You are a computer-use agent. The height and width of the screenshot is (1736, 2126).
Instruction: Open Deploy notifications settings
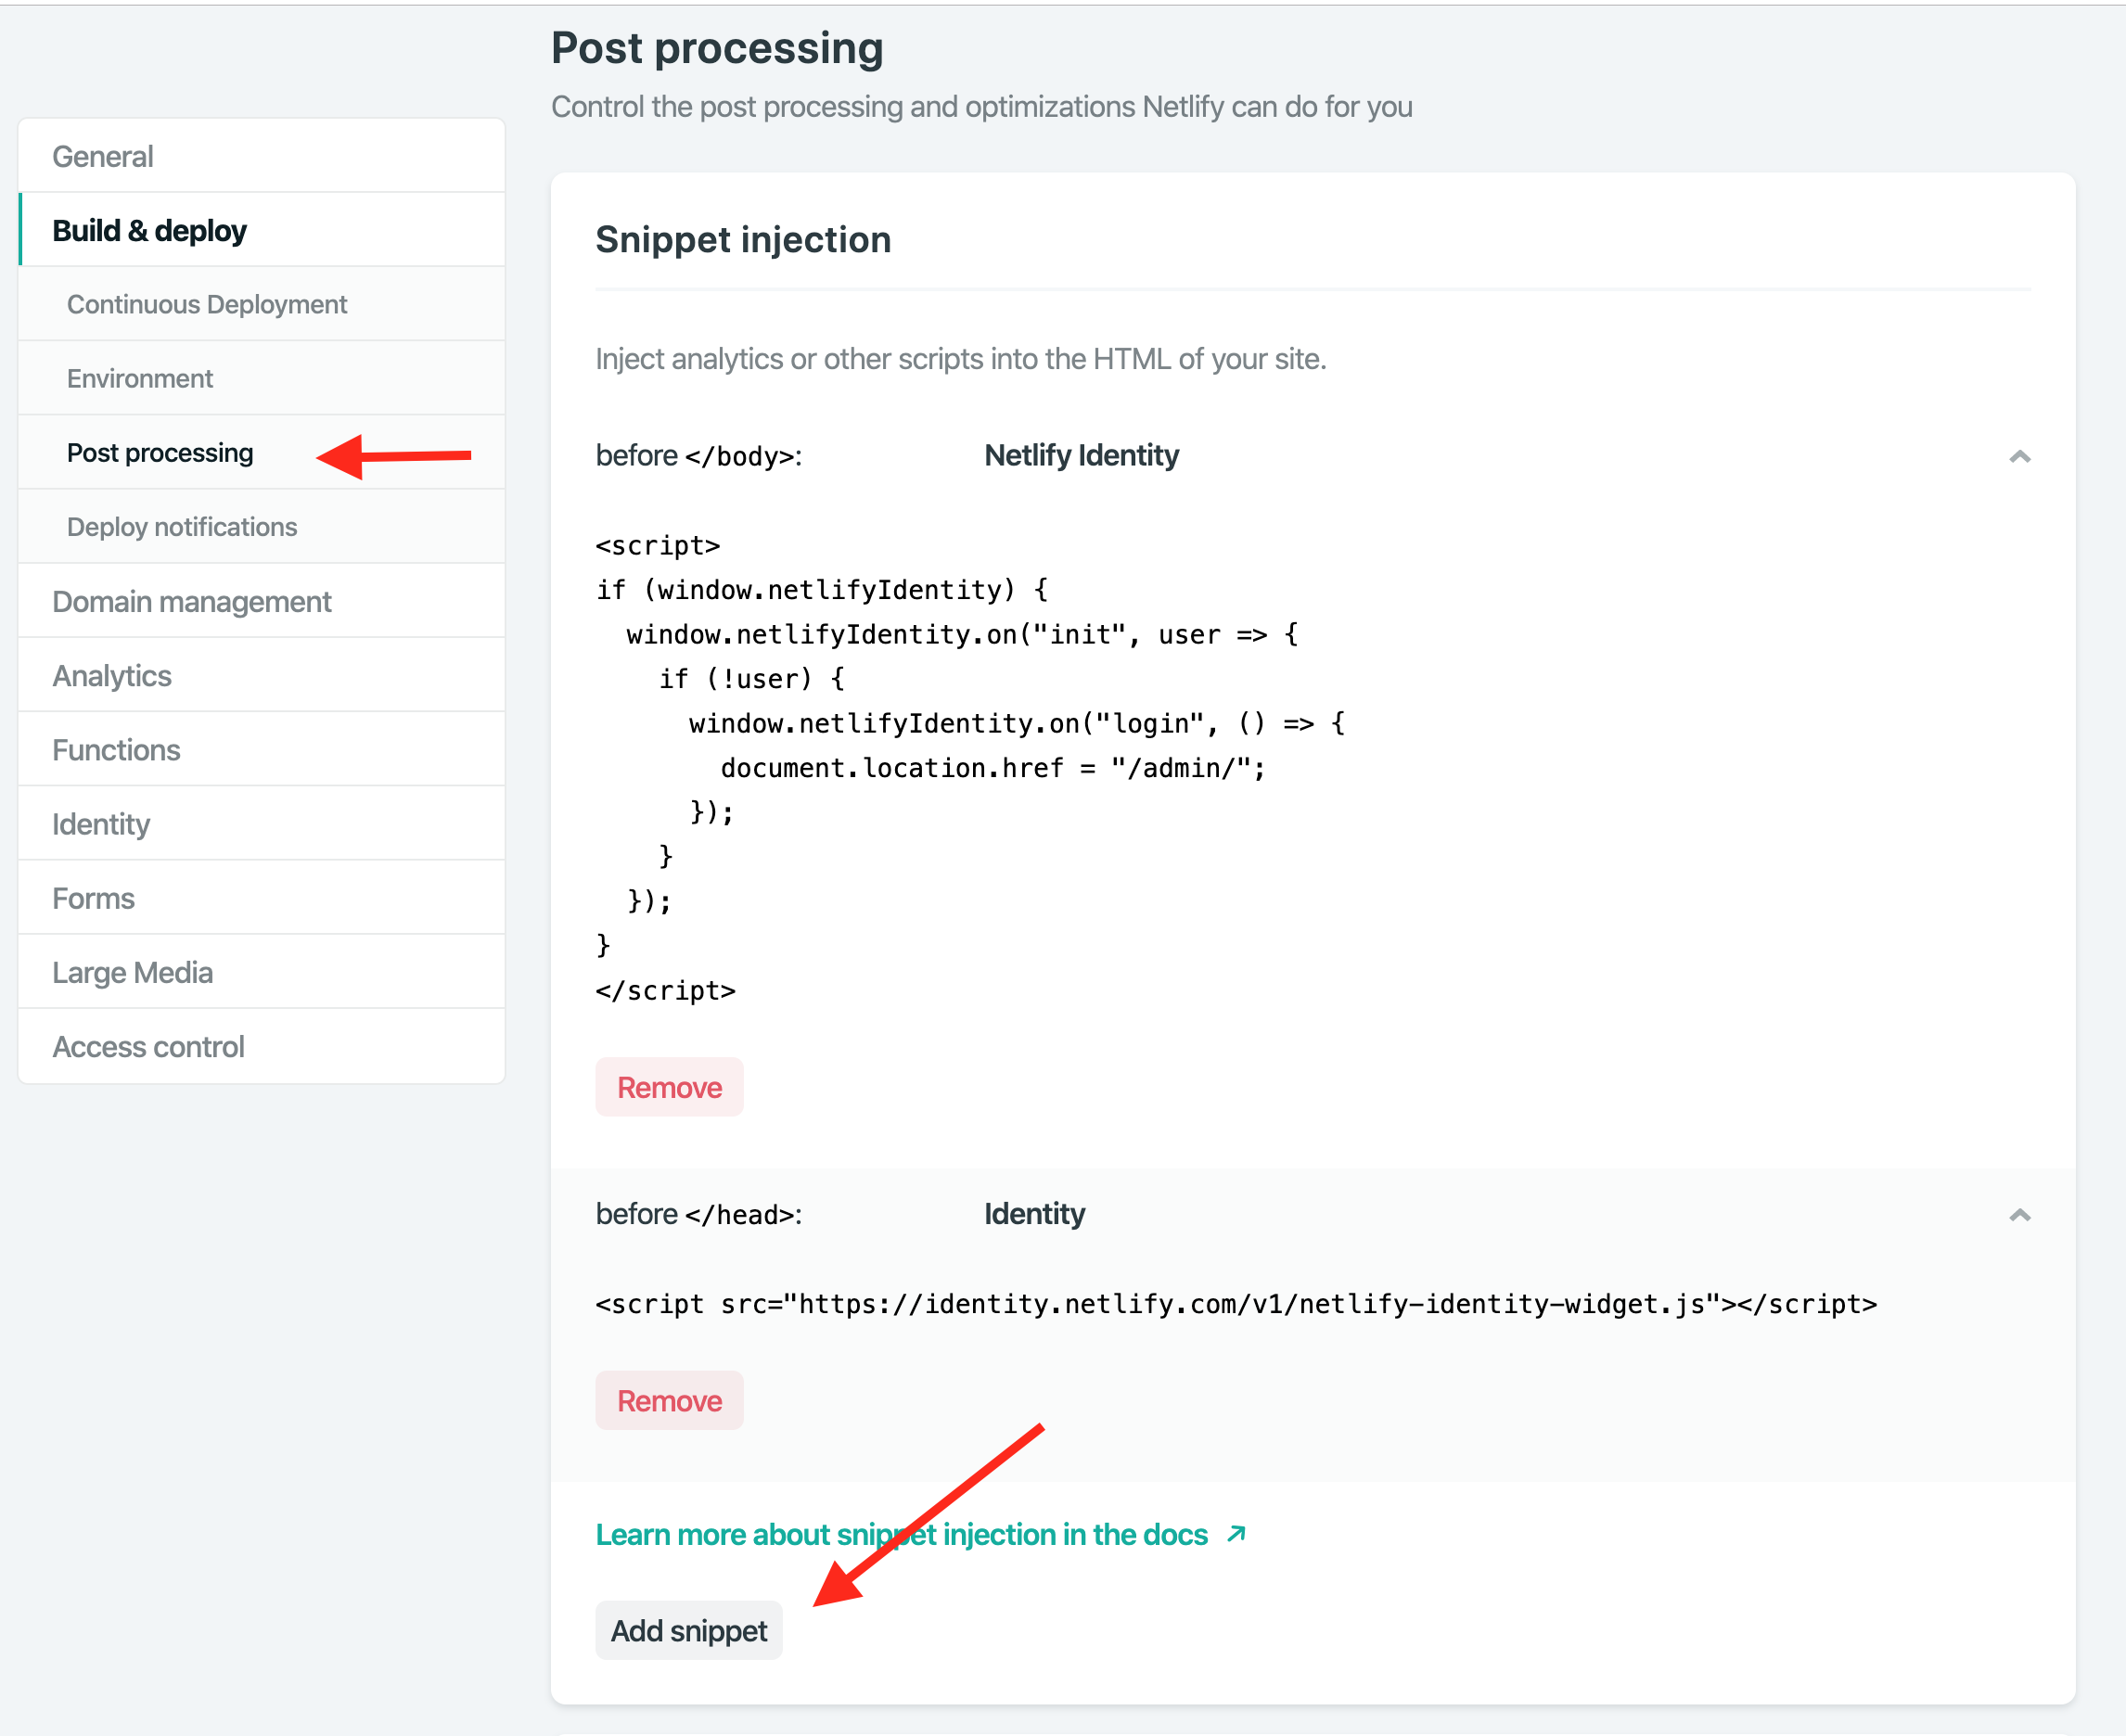click(261, 527)
